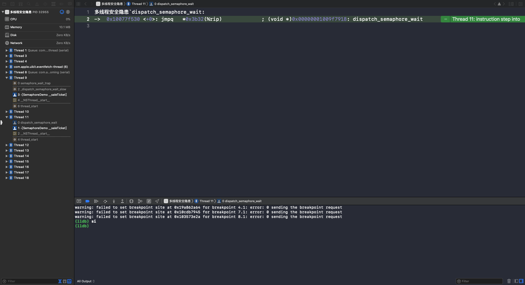The height and width of the screenshot is (285, 525).
Task: Click Thread 11 in editor jump bar
Action: pos(136,4)
